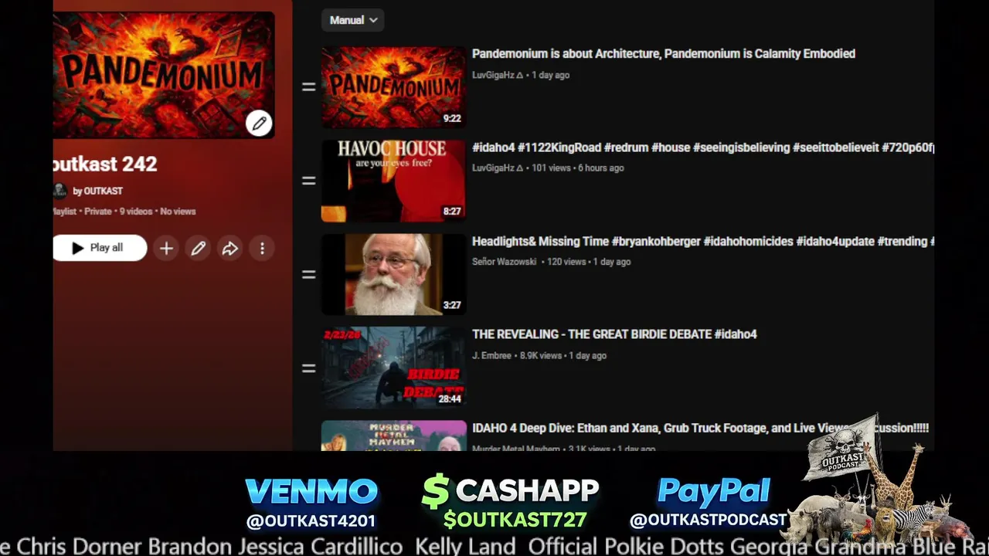Open the '#idaho4 #1122KingRoad' video title
Viewport: 989px width, 556px height.
coord(703,147)
